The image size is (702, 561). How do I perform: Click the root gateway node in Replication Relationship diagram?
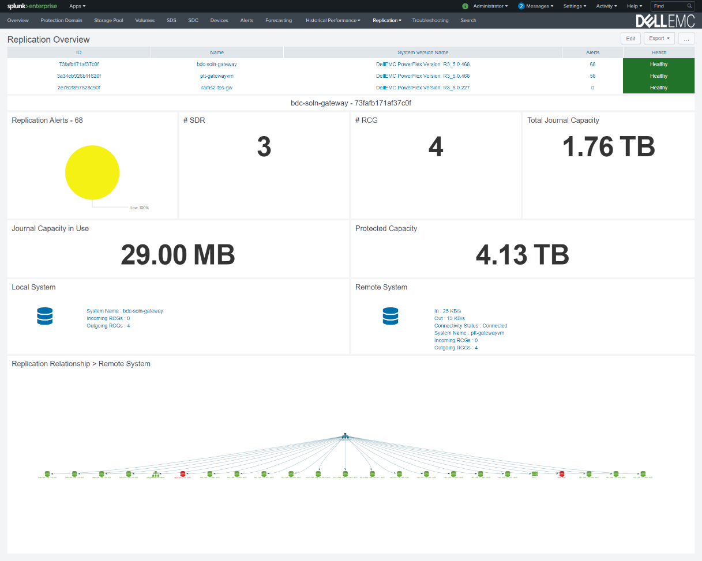click(x=344, y=436)
